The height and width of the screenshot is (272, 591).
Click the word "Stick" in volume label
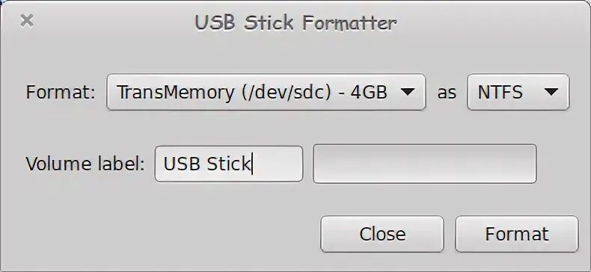click(227, 164)
